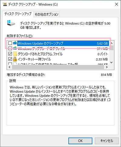This screenshot has width=121, height=147.
Task: Uncheck ダウンロードされたプログラム ファイル checkbox
Action: pyautogui.click(x=10, y=54)
